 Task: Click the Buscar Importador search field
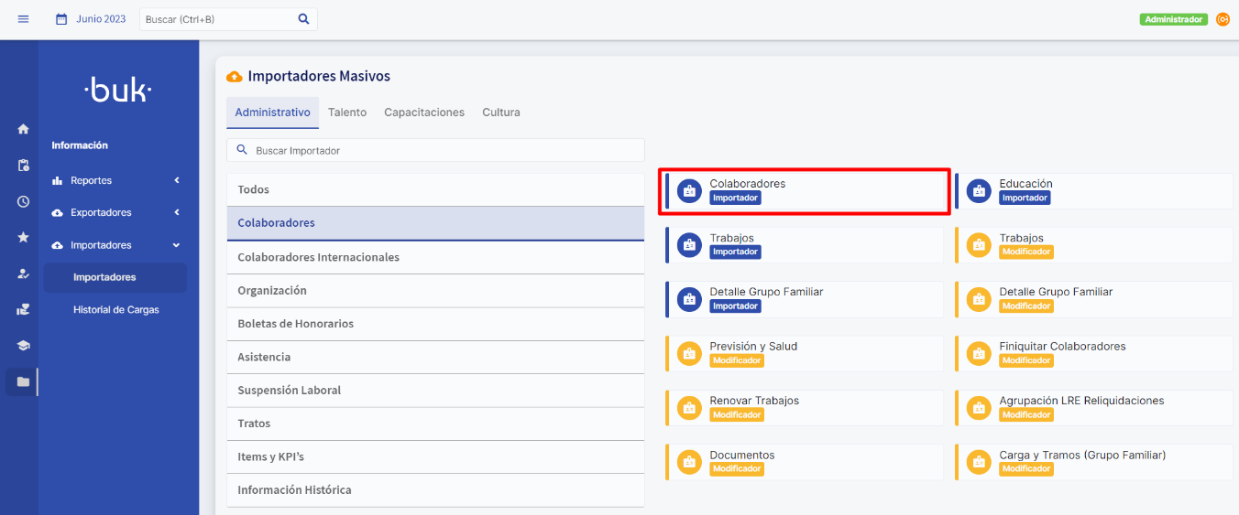(435, 150)
